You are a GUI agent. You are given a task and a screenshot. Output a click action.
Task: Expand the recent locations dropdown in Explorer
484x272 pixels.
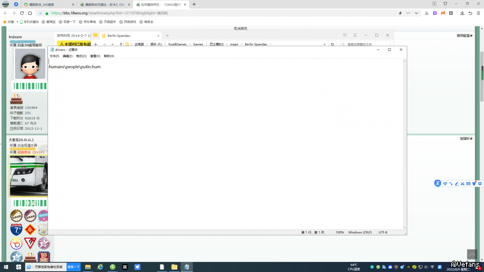pyautogui.click(x=113, y=44)
